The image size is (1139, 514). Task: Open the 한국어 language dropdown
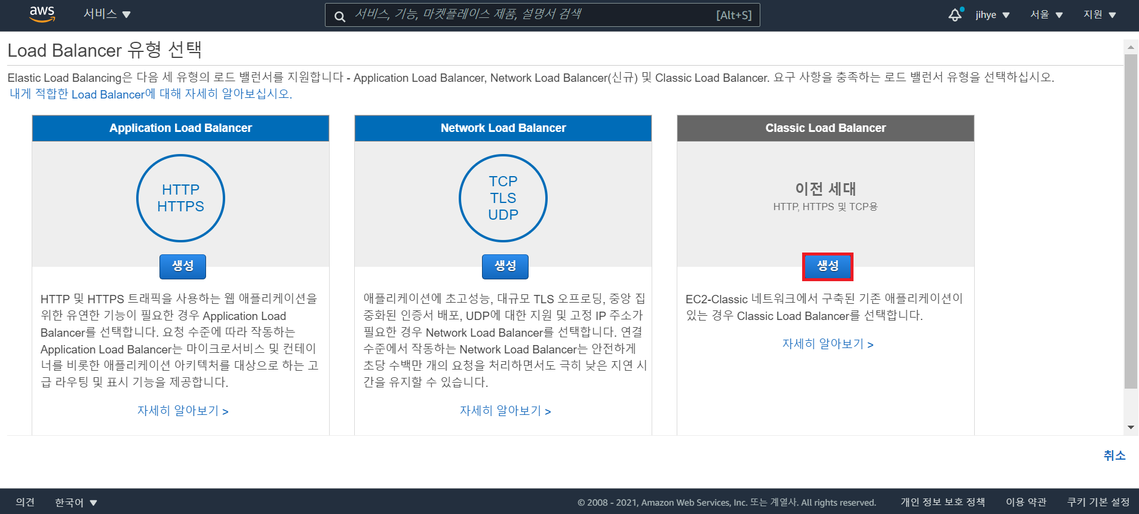[x=76, y=503]
